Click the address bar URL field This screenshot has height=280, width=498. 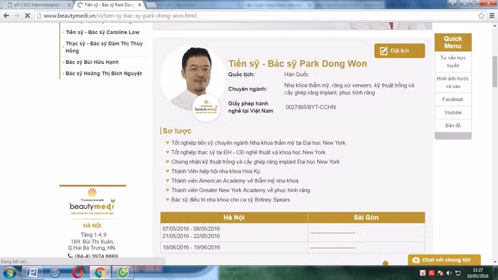click(x=254, y=16)
